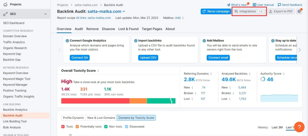
Task: Open the 331 potentially toxic count
Action: pyautogui.click(x=84, y=89)
